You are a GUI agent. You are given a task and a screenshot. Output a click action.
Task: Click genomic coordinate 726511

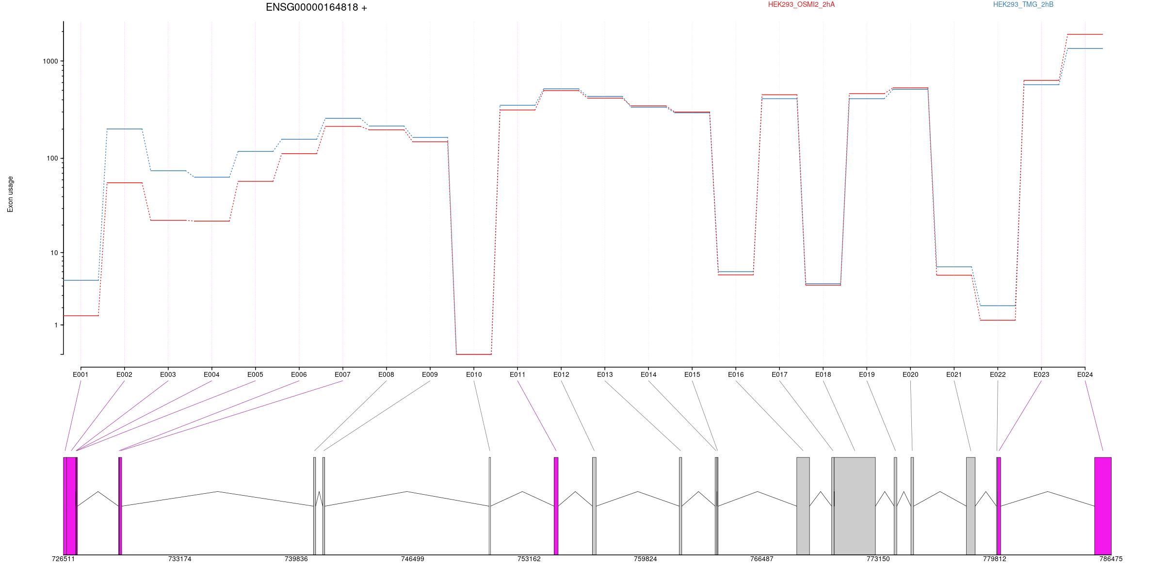click(x=63, y=559)
